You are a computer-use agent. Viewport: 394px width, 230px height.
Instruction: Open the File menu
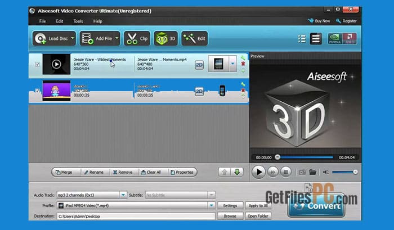pyautogui.click(x=42, y=21)
